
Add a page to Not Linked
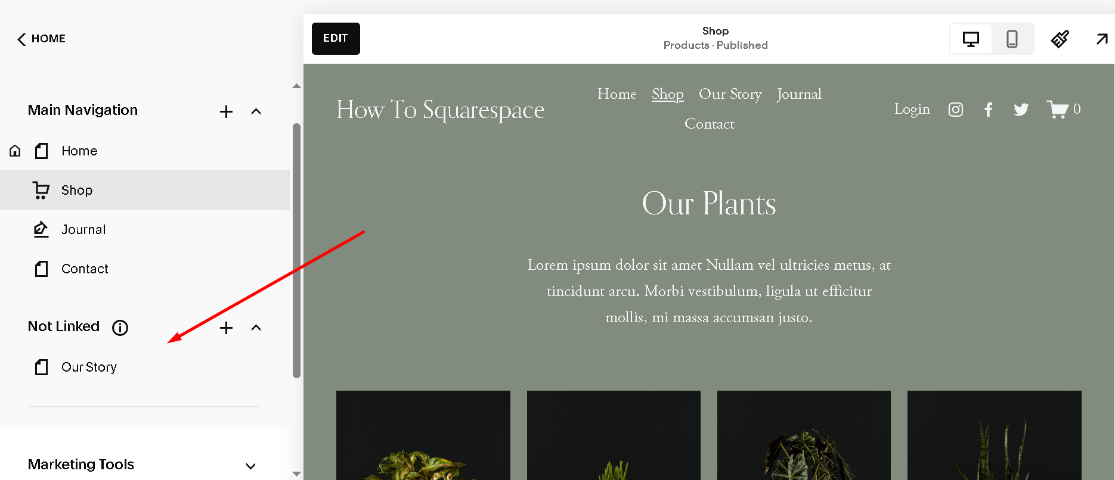(226, 328)
